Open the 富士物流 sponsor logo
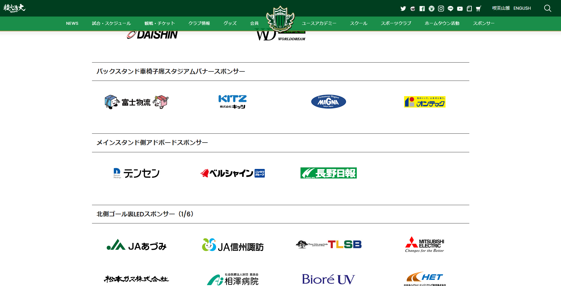Image resolution: width=561 pixels, height=286 pixels. click(x=136, y=102)
